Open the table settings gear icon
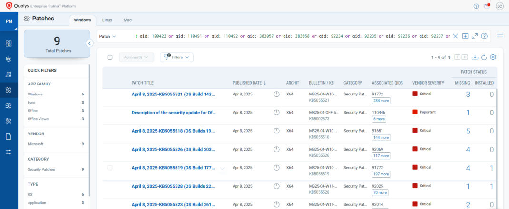509x209 pixels. click(493, 57)
